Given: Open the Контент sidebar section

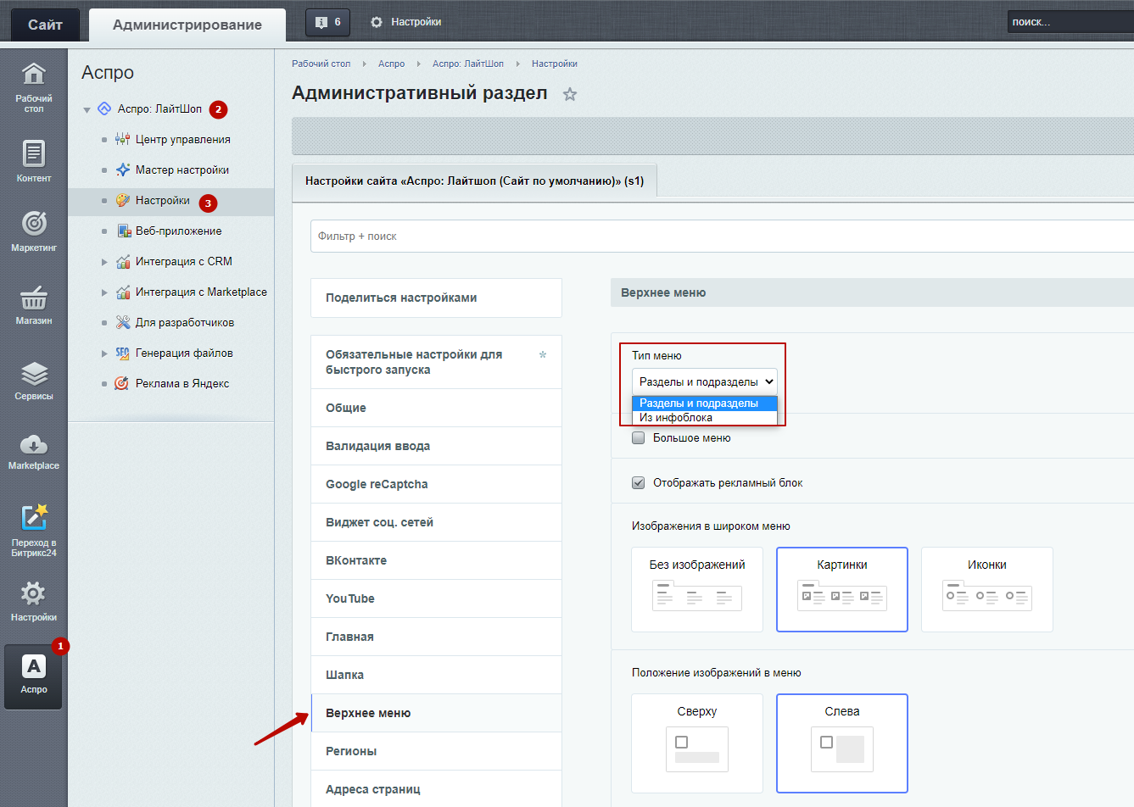Looking at the screenshot, I should (x=34, y=161).
